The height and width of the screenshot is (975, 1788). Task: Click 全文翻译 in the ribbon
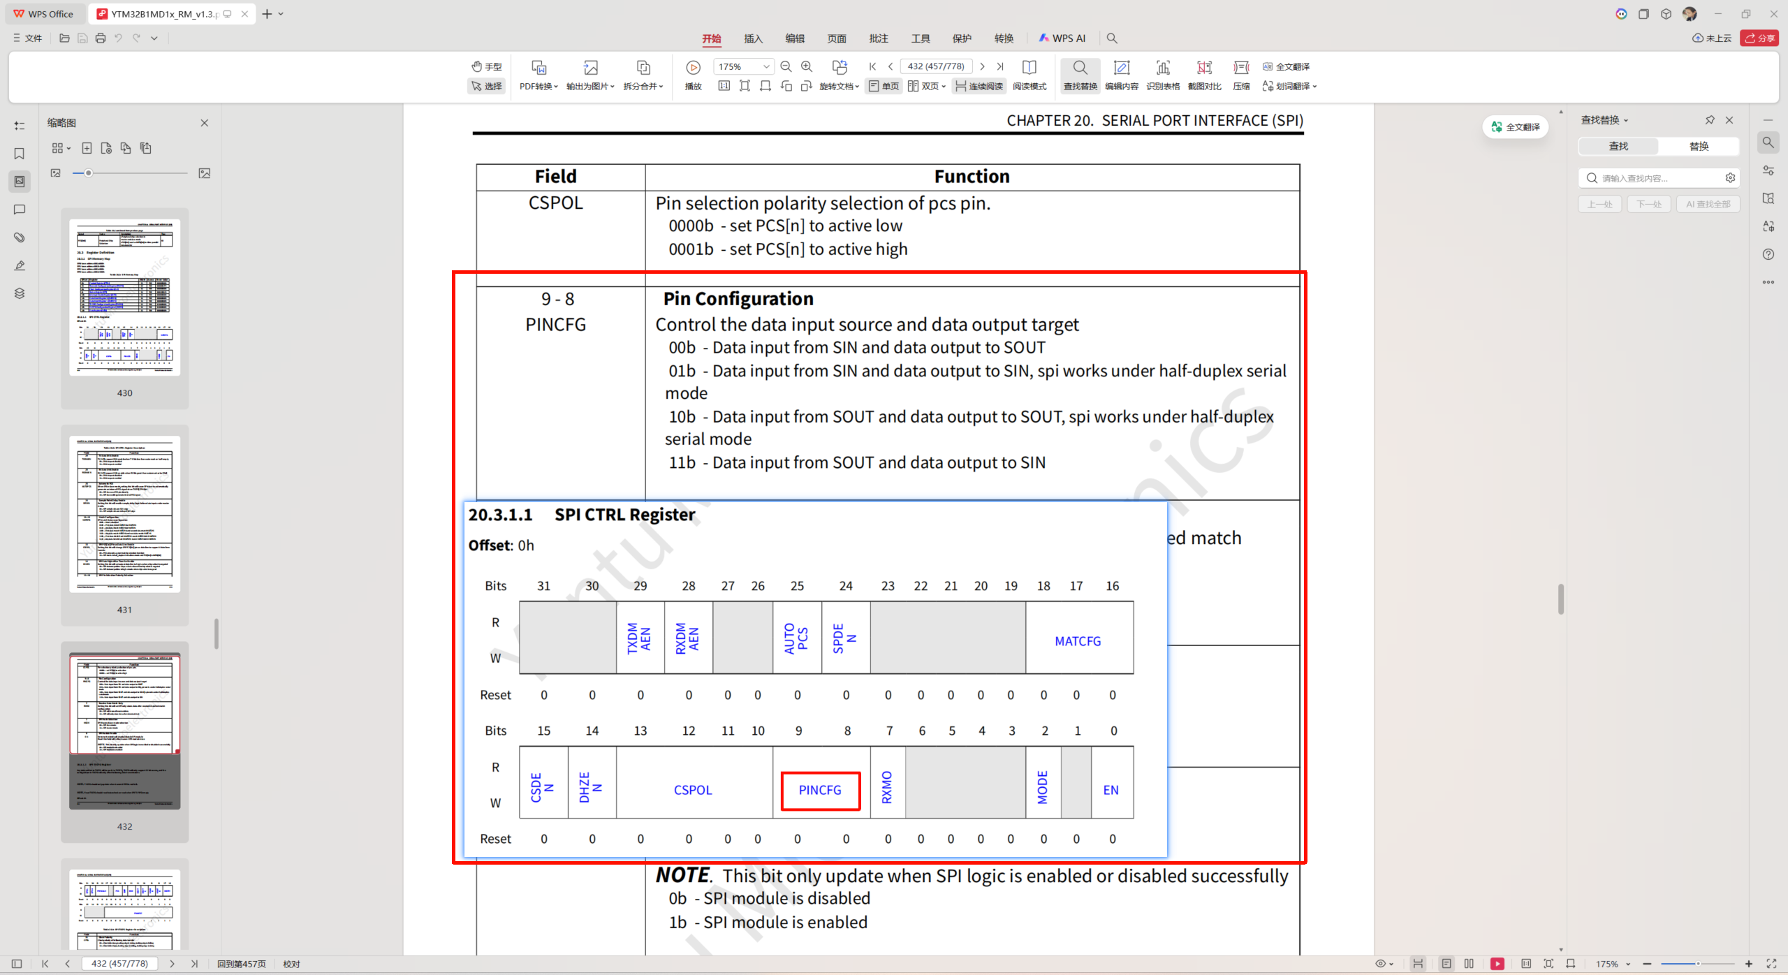(1287, 66)
